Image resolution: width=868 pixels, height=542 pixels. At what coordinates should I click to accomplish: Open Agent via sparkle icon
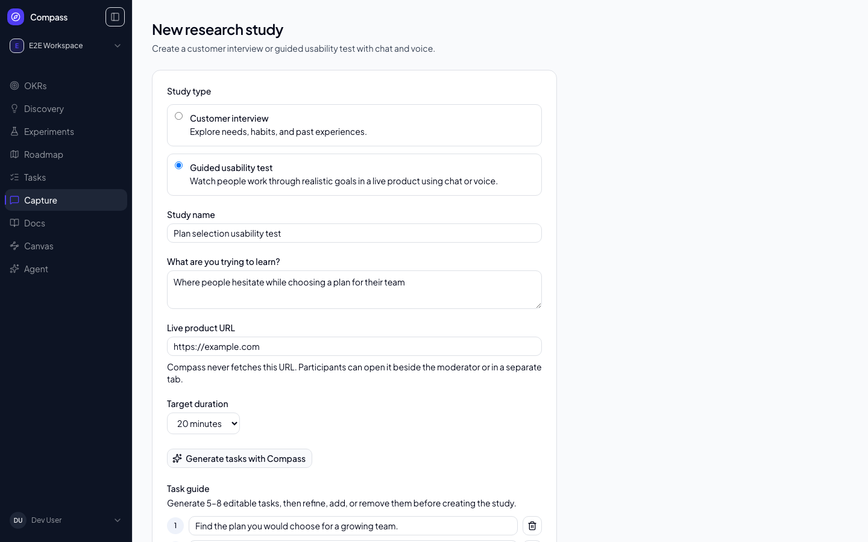click(14, 269)
